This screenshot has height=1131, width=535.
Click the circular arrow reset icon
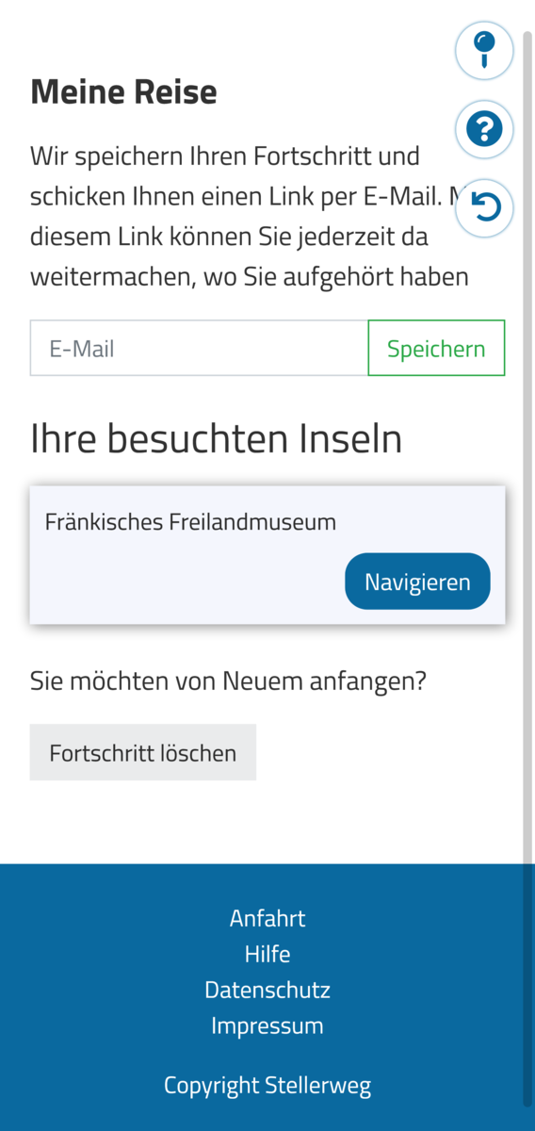pos(484,207)
